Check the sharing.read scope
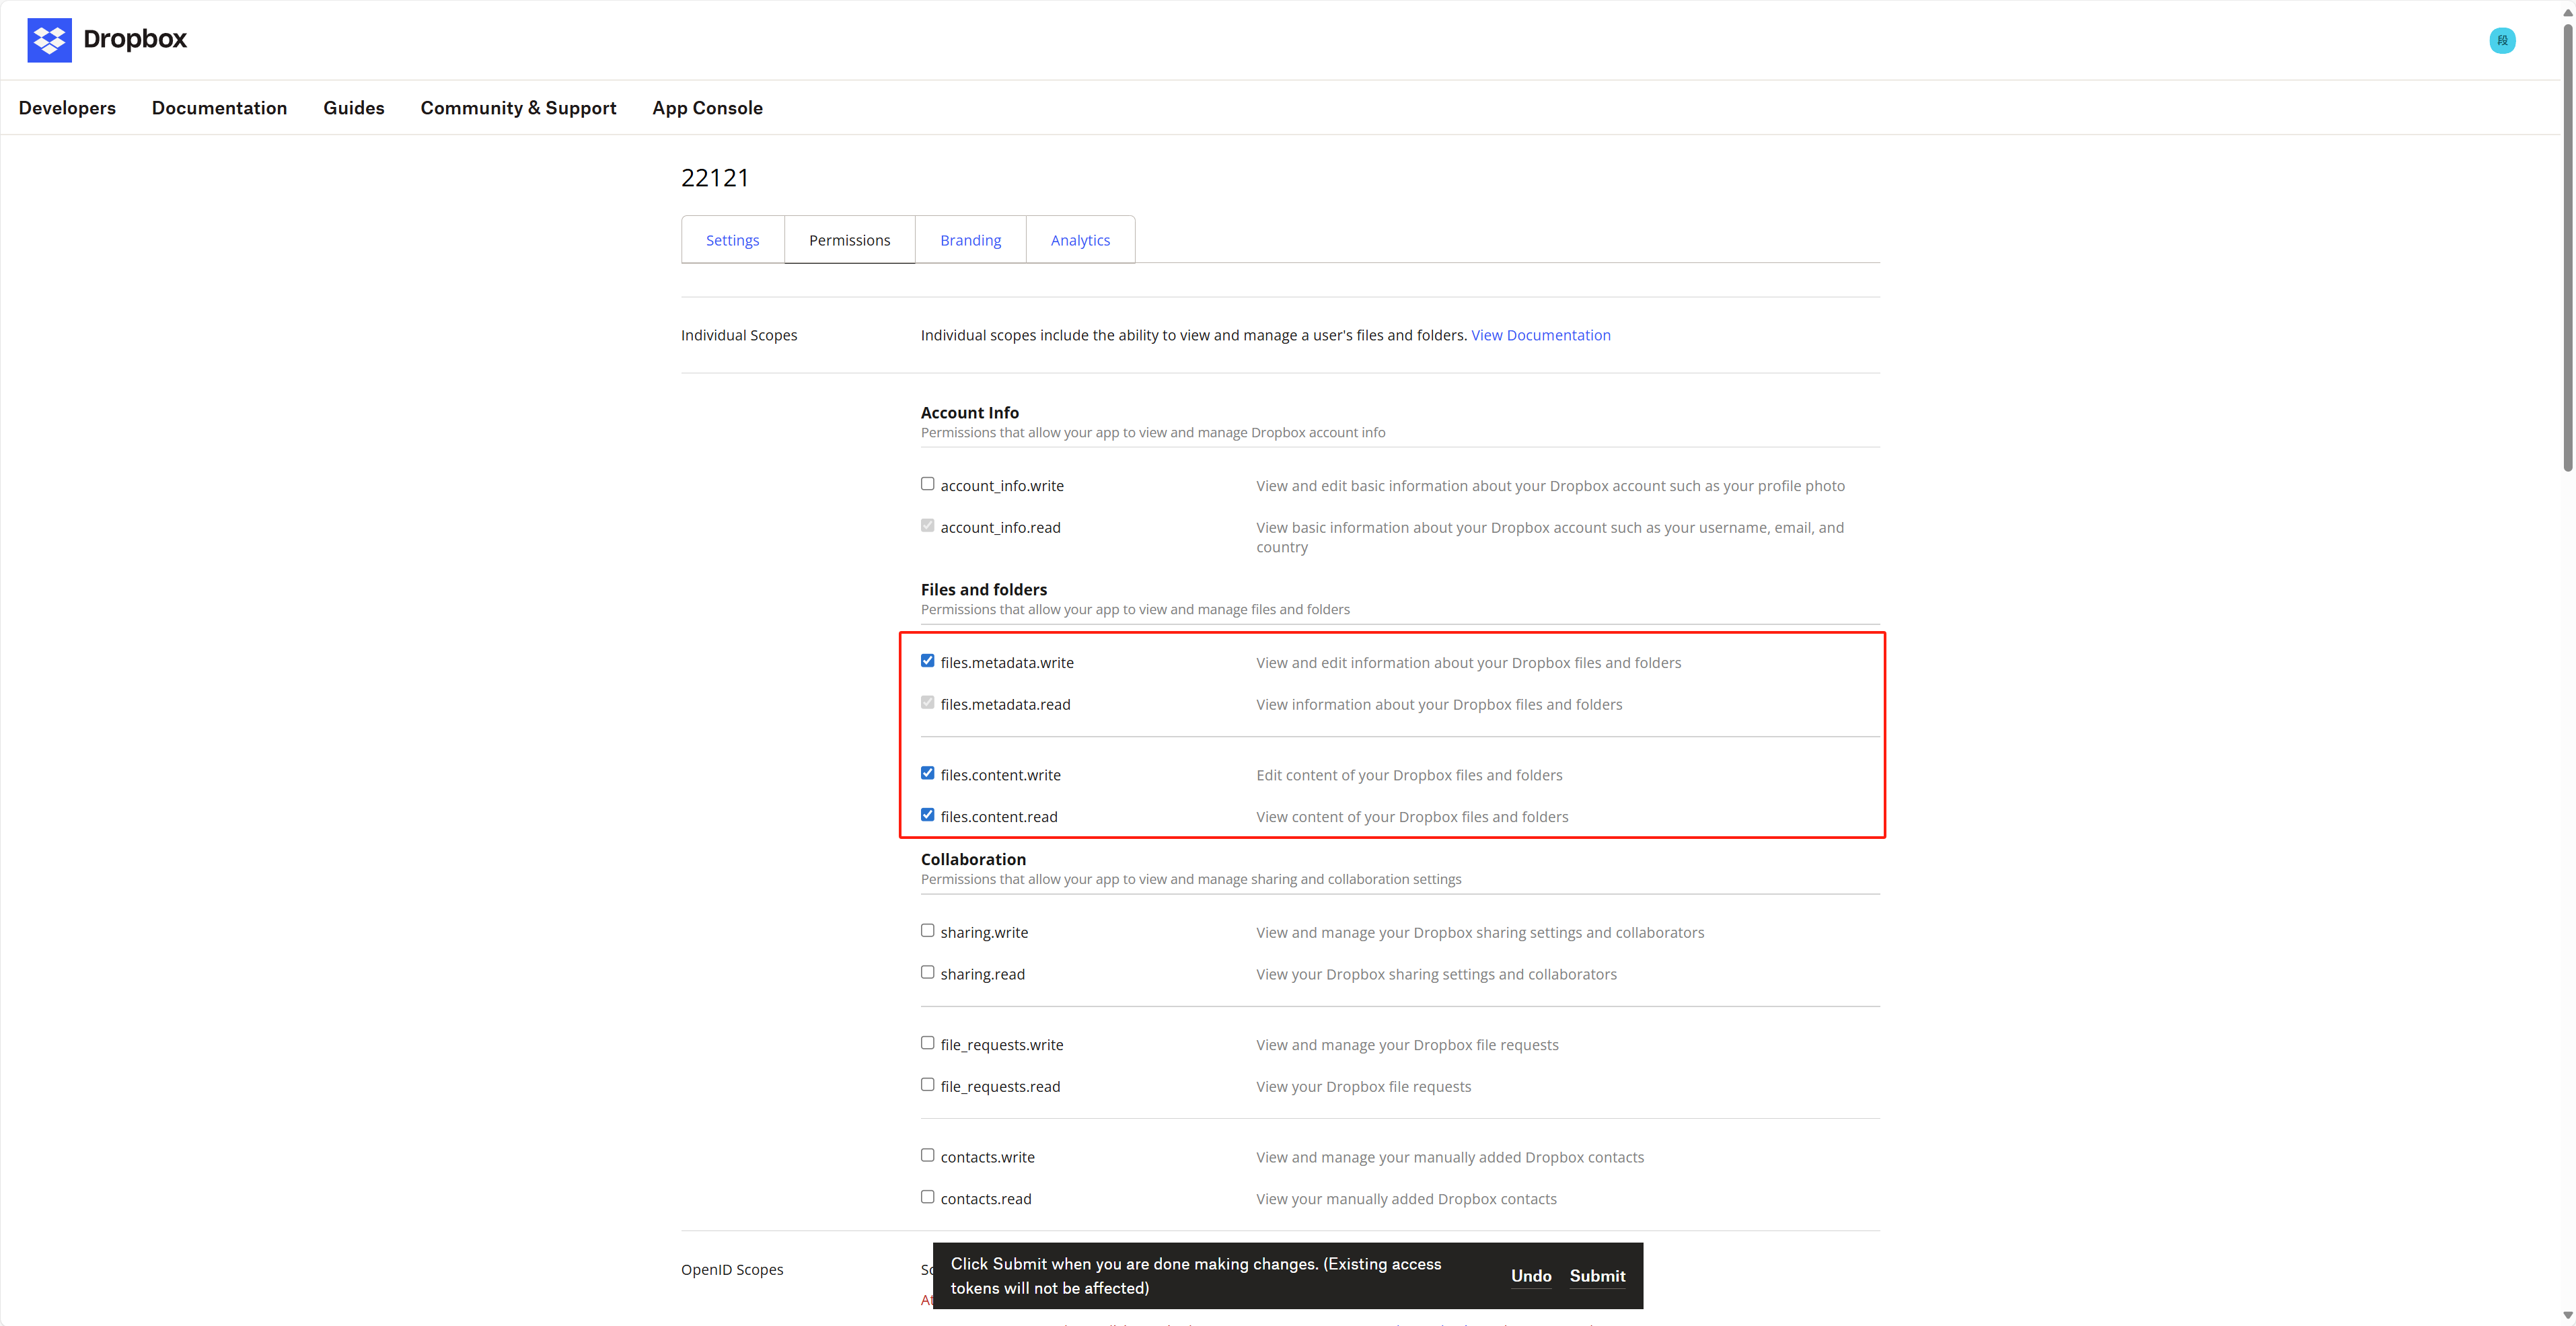The width and height of the screenshot is (2576, 1326). point(927,973)
